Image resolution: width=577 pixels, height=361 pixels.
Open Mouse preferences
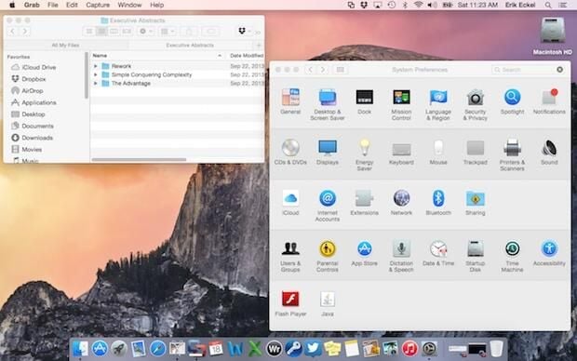(438, 152)
